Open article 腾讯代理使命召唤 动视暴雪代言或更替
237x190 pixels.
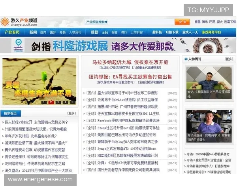coord(35,150)
